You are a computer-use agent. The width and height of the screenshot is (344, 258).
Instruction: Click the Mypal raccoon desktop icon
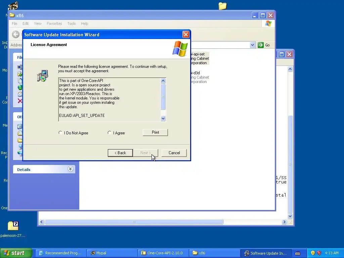[13, 6]
